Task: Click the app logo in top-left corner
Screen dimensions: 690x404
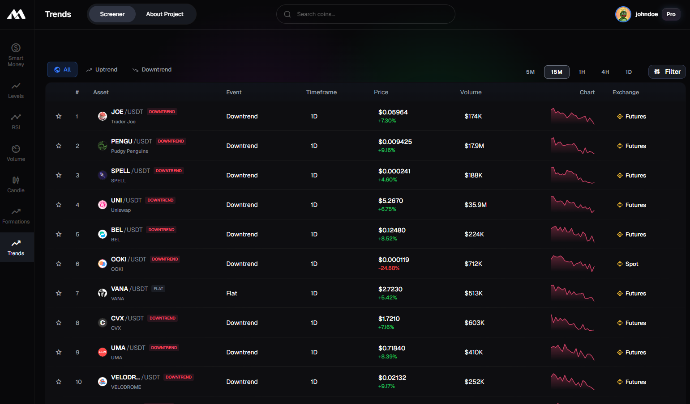Action: pyautogui.click(x=16, y=14)
